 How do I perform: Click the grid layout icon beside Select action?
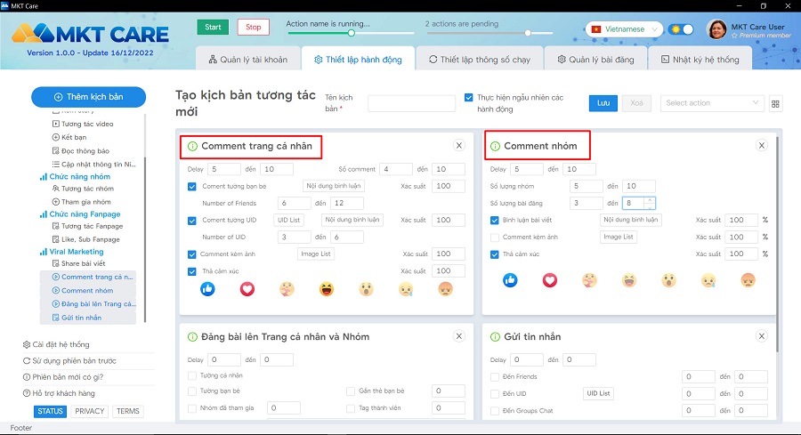[775, 104]
